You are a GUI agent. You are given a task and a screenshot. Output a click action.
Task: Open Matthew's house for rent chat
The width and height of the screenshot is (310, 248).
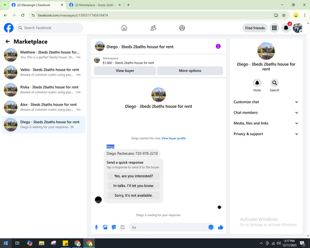click(x=43, y=55)
